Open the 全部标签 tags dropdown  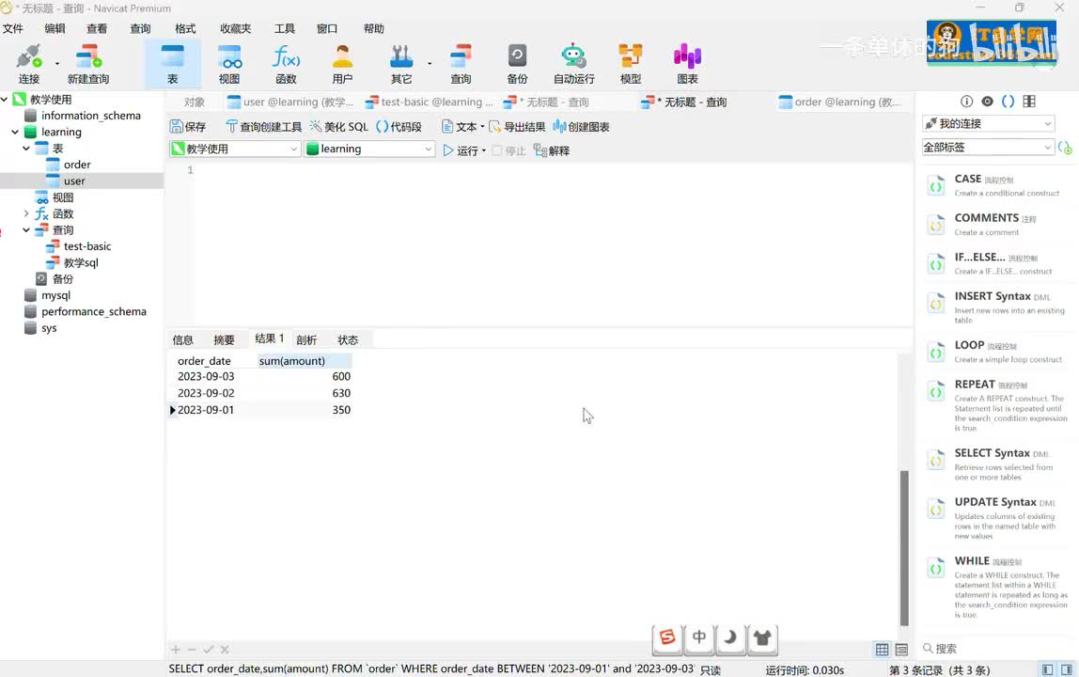click(988, 147)
